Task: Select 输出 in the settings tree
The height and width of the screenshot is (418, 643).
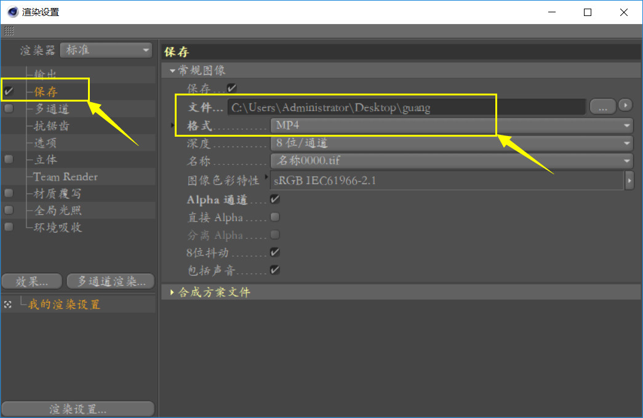Action: (x=45, y=74)
